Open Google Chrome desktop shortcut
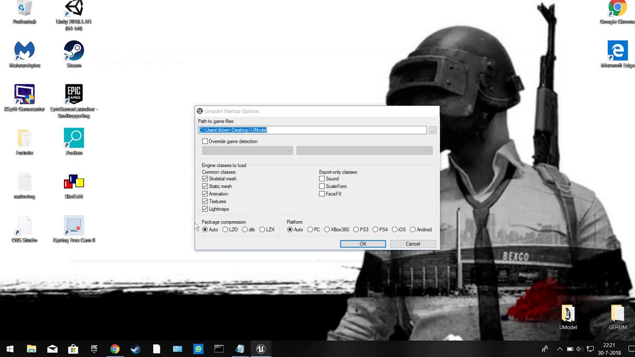Viewport: 635px width, 357px height. [617, 12]
